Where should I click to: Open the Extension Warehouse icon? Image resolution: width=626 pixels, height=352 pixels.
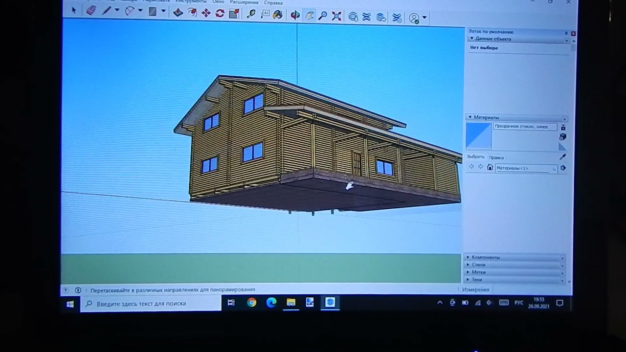[367, 17]
